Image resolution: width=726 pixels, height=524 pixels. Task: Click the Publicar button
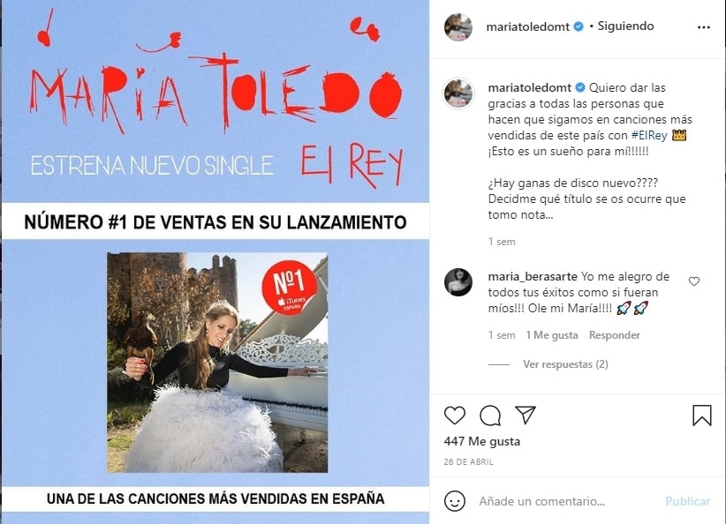click(687, 501)
